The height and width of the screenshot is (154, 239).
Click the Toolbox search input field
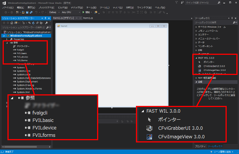pyautogui.click(x=213, y=22)
